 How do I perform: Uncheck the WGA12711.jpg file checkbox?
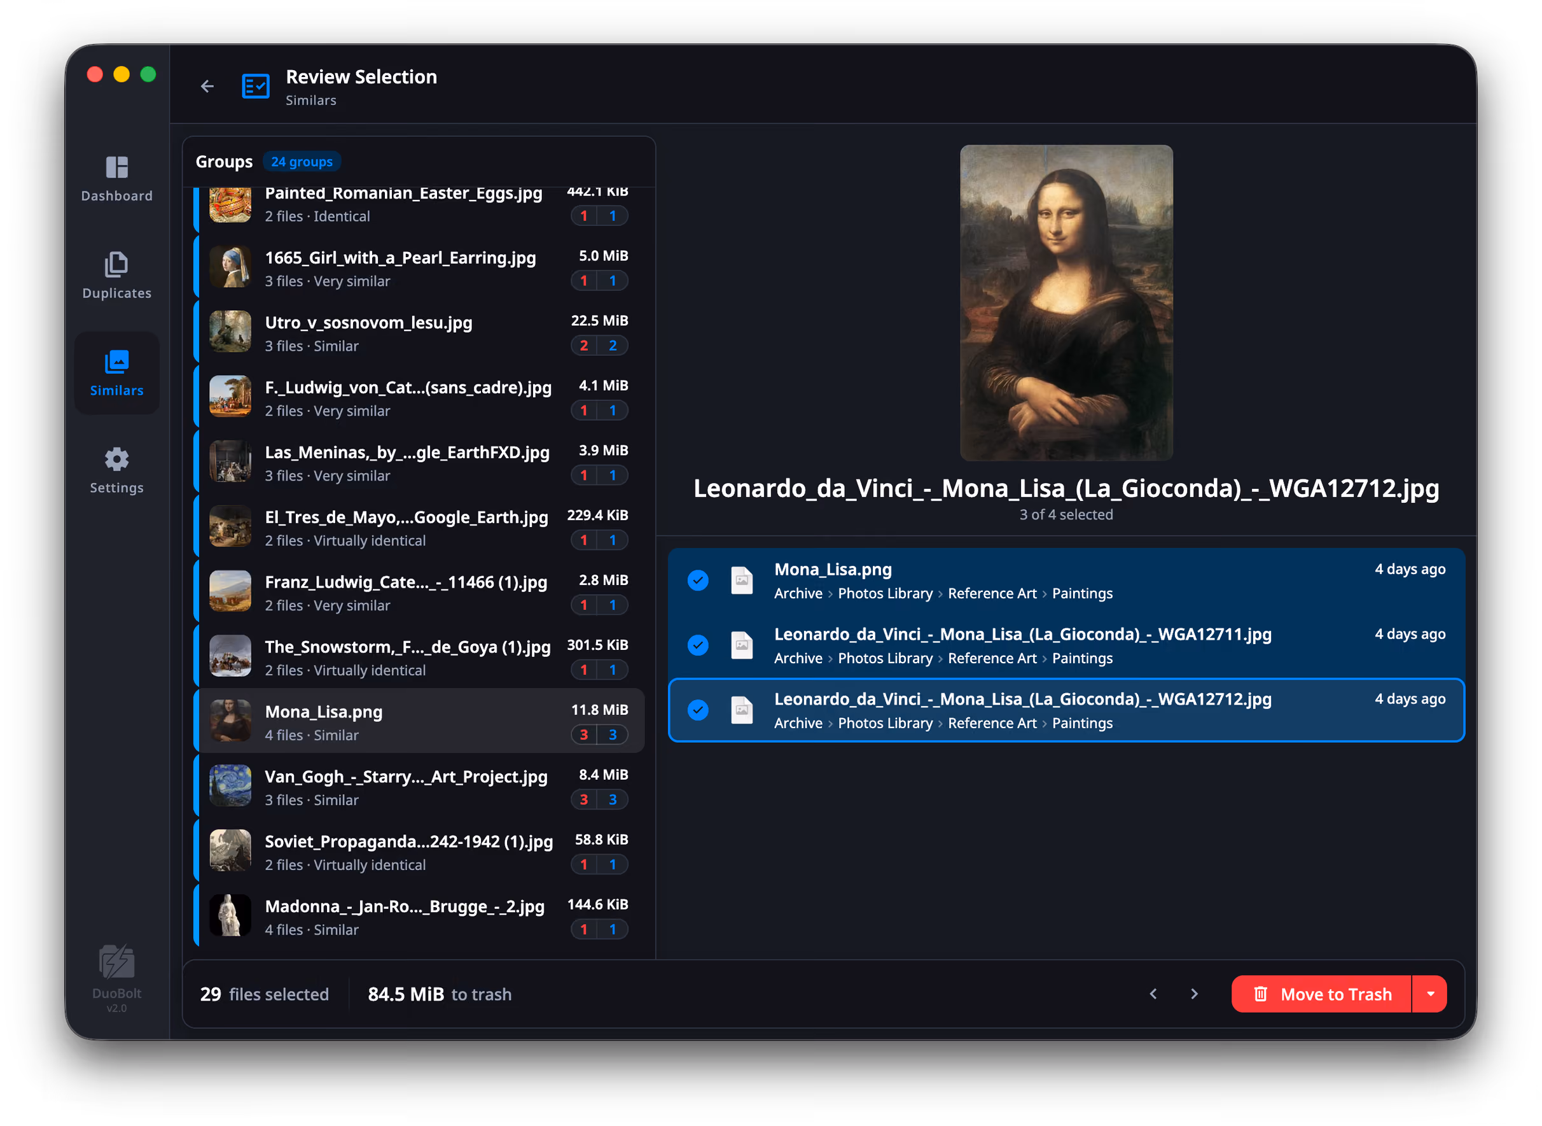tap(698, 645)
